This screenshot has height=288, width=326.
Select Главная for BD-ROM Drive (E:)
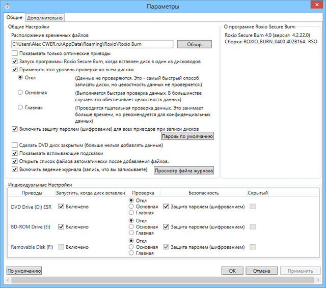(x=131, y=233)
